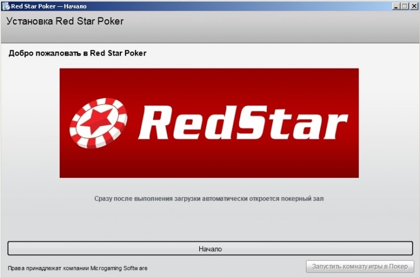Viewport: 420px width, 278px height.
Task: Click the Начало button to start installation
Action: click(x=210, y=249)
